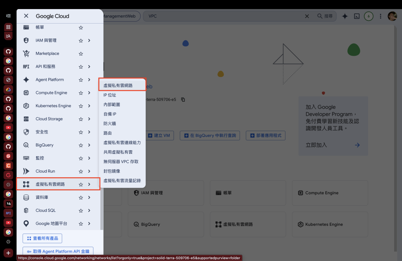Choose 路由 from the submenu
402x261 pixels.
122,133
